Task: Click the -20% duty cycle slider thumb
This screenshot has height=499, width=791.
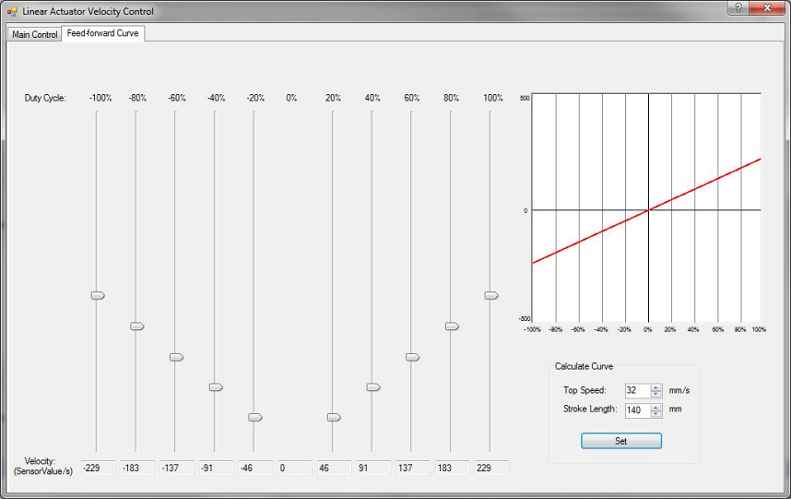Action: 255,417
